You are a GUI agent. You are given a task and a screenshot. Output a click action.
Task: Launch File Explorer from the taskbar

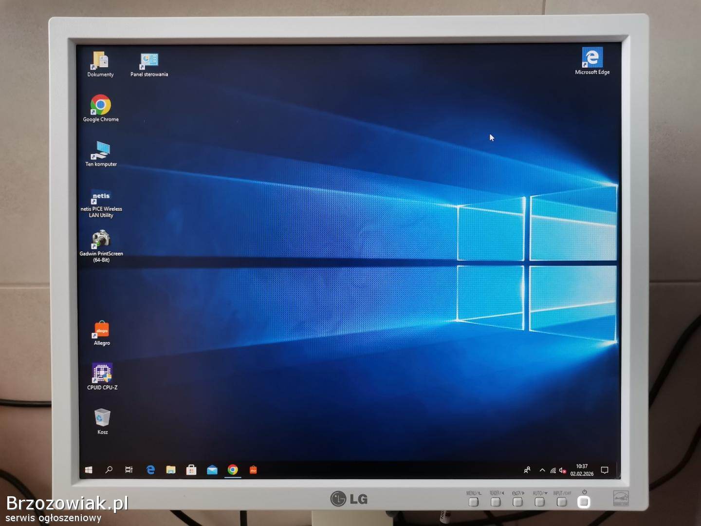pos(171,470)
